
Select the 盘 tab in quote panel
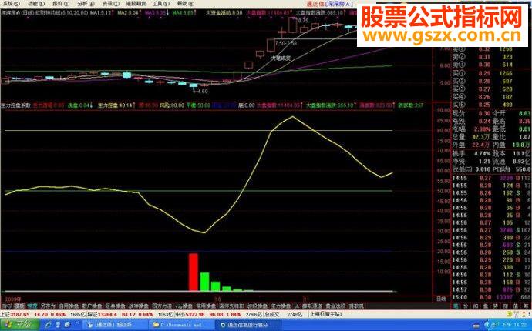pos(486,306)
